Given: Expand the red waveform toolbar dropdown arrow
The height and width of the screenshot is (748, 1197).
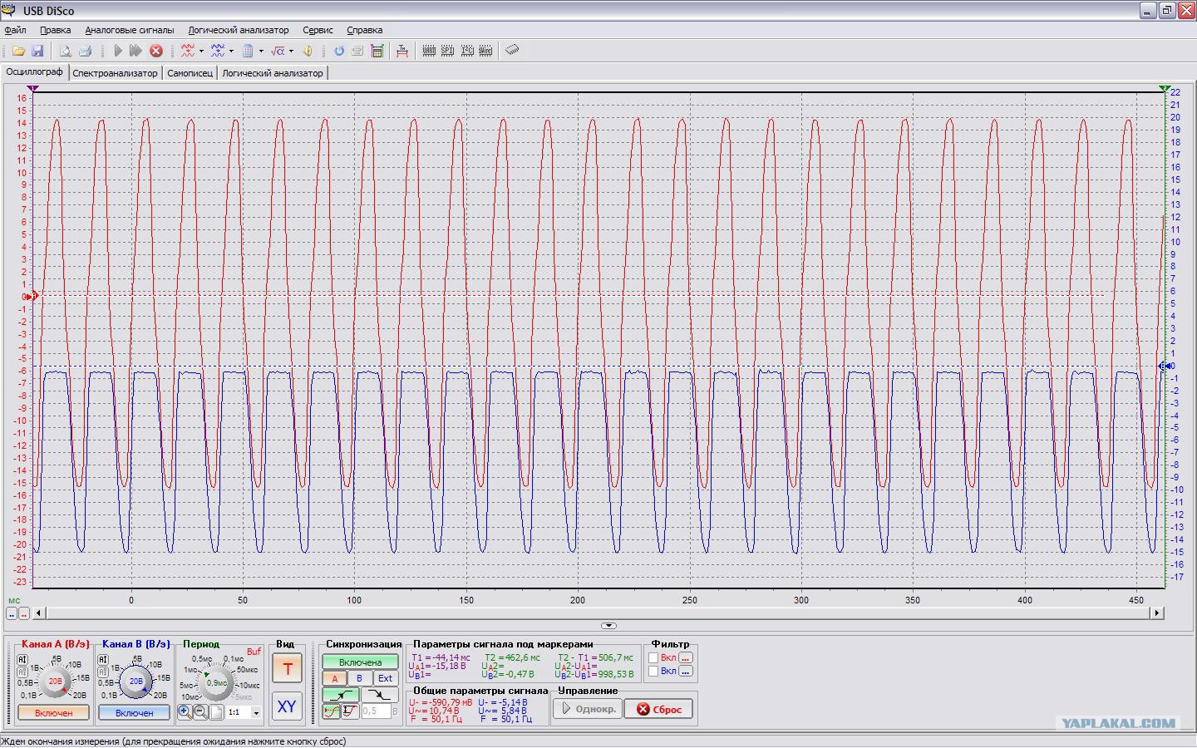Looking at the screenshot, I should [201, 51].
